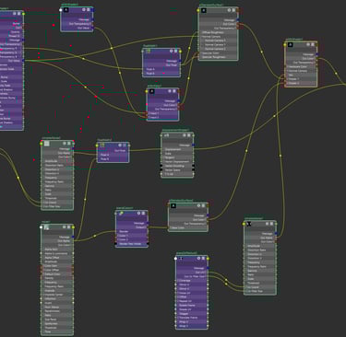
Task: Select the Out Alpha row on the noise1 node
Action: (57, 241)
